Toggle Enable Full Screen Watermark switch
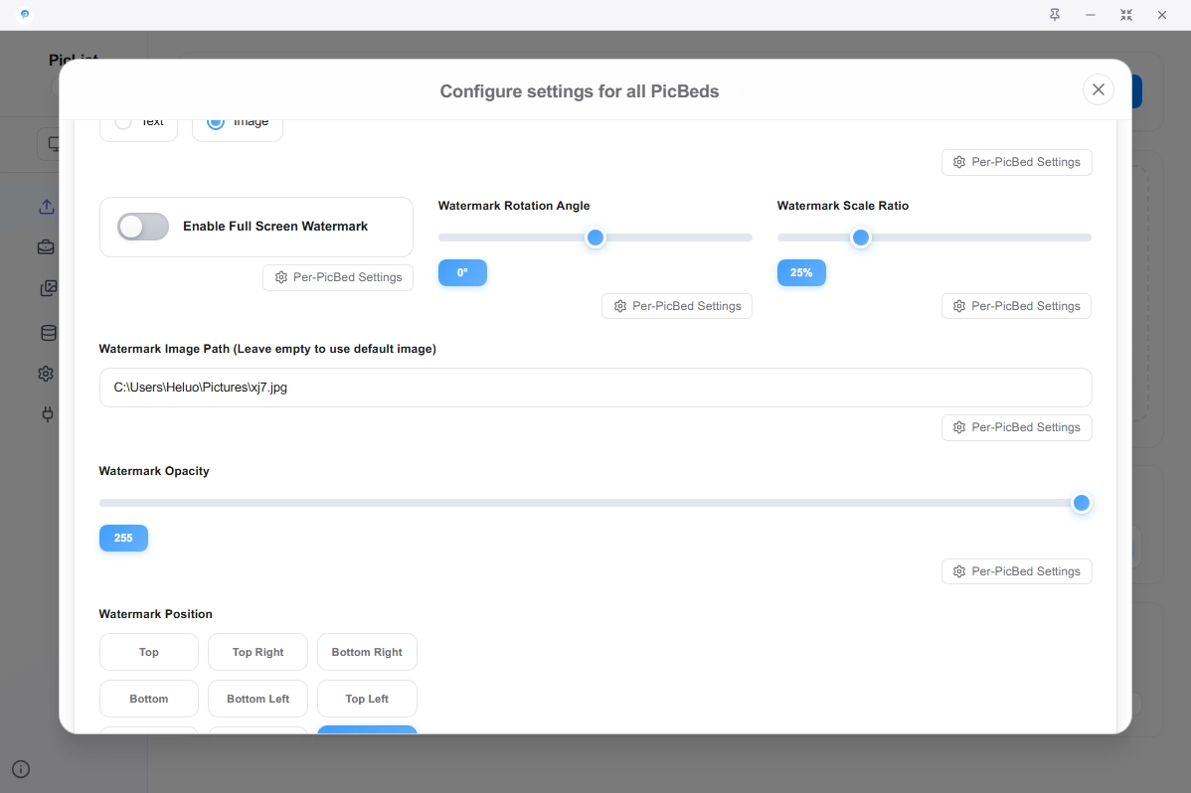This screenshot has width=1191, height=793. coord(143,227)
